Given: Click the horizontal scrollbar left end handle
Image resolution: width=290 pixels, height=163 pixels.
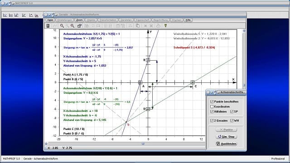Looking at the screenshot, I should click(x=46, y=144).
